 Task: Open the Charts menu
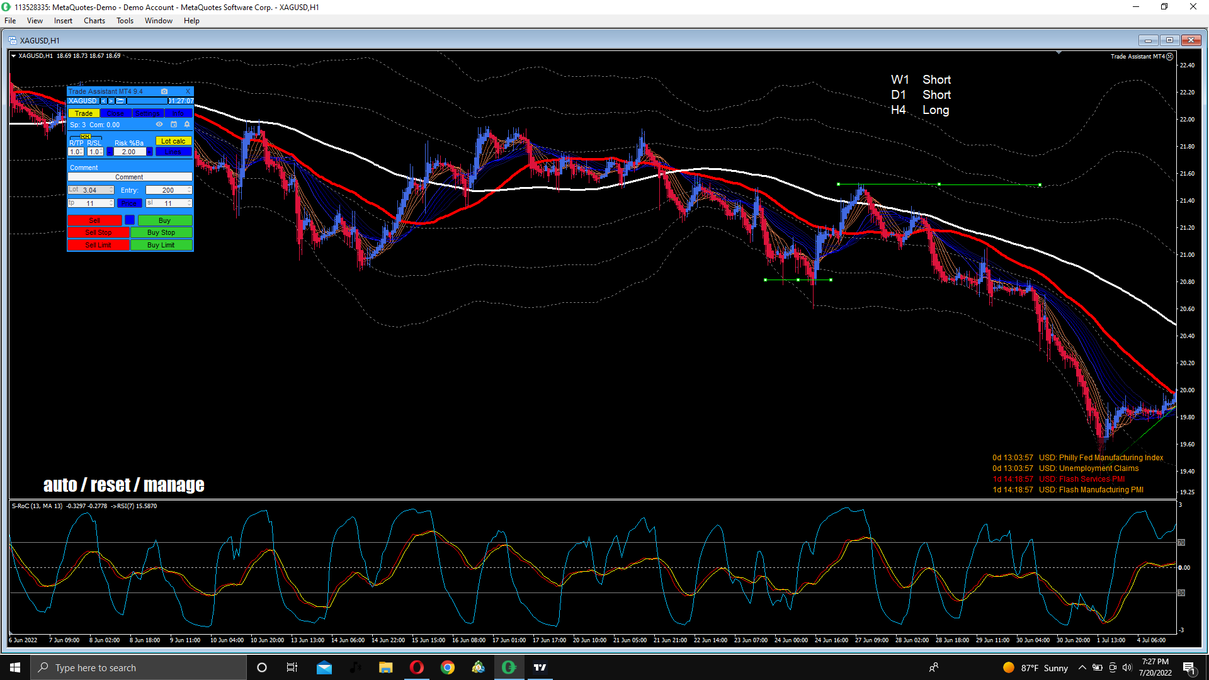94,21
